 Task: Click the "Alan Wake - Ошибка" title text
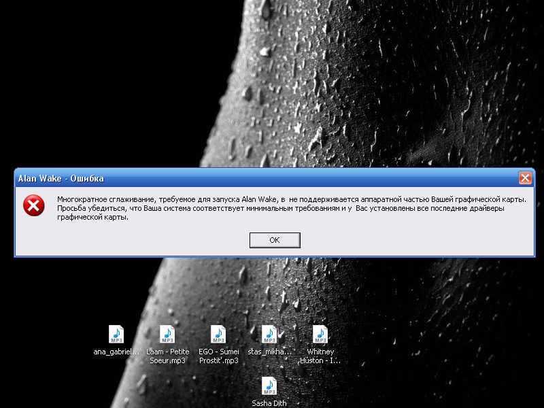61,178
